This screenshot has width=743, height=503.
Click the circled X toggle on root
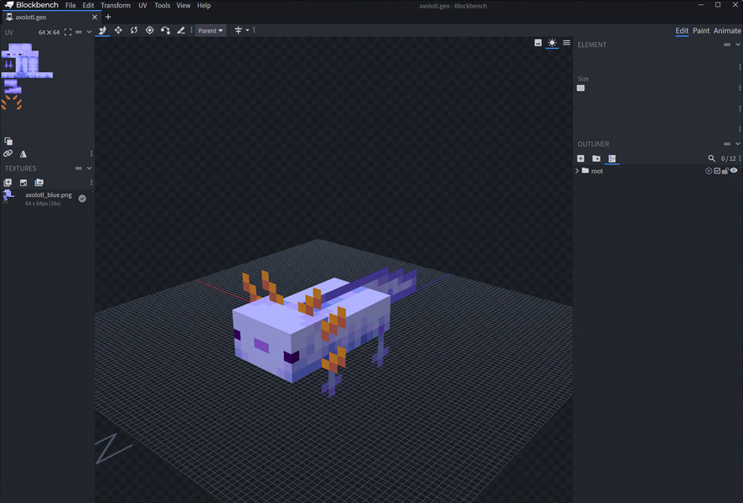pos(709,171)
